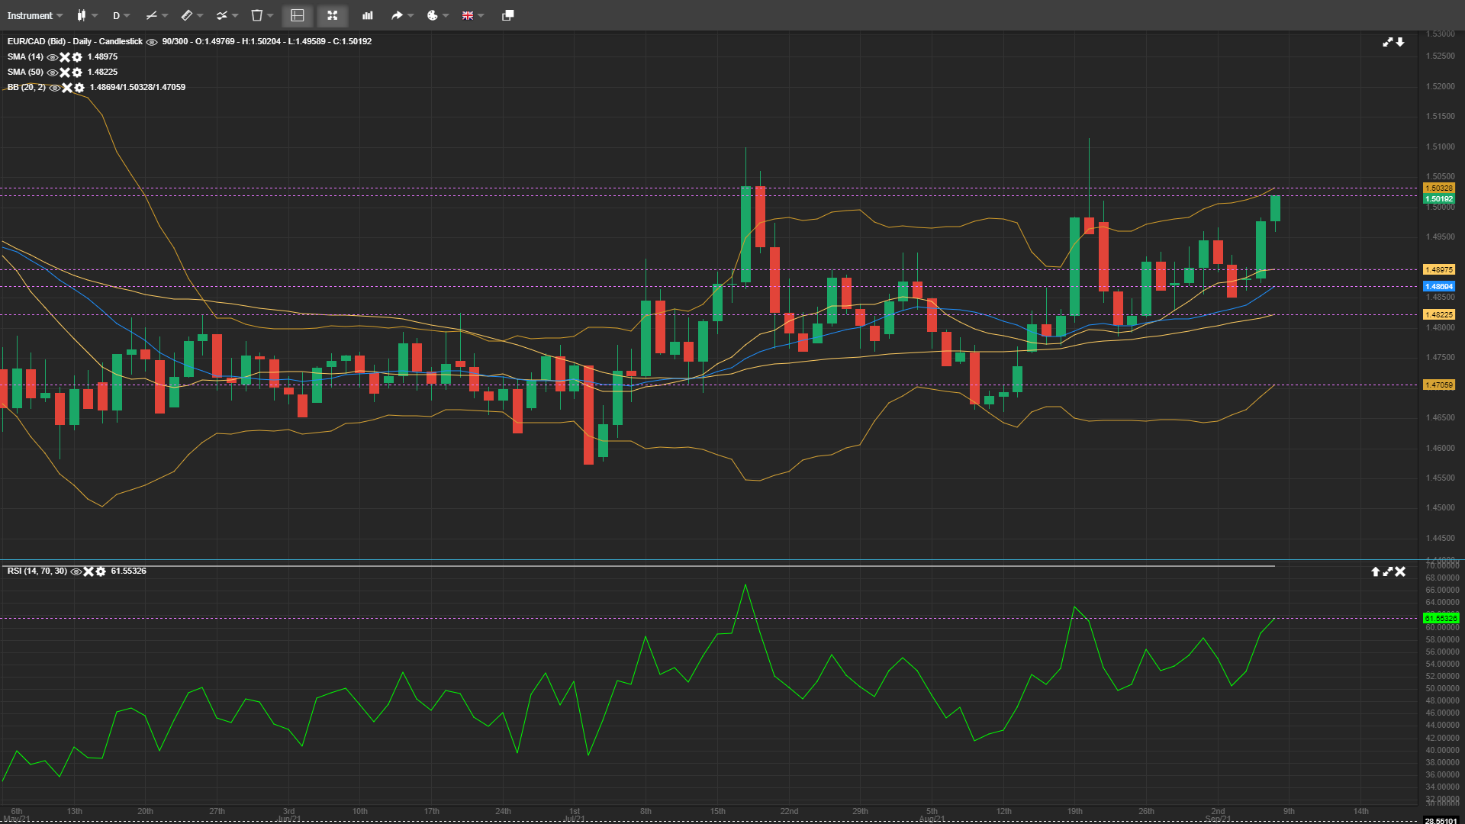The image size is (1465, 824).
Task: Select the trend line drawing tool
Action: click(151, 15)
